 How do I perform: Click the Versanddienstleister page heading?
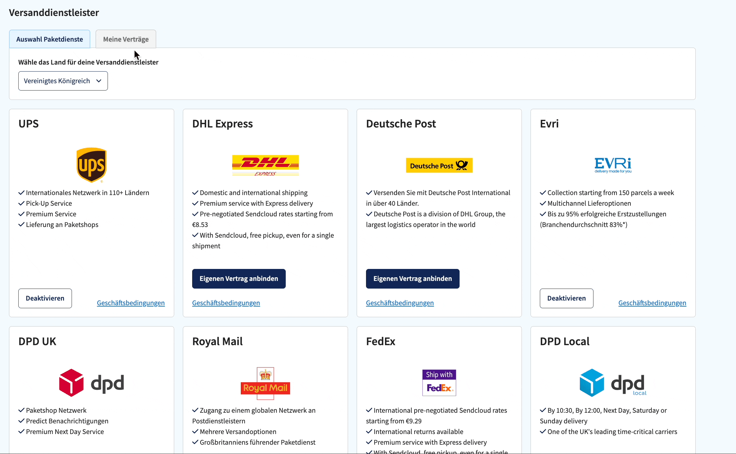click(x=54, y=13)
